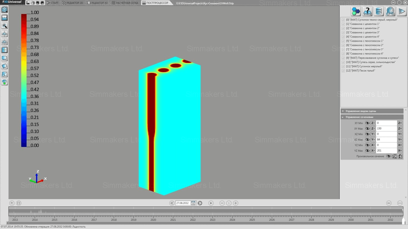Toggle YZ Min section visibility eye
The width and height of the screenshot is (408, 229).
pyautogui.click(x=367, y=145)
